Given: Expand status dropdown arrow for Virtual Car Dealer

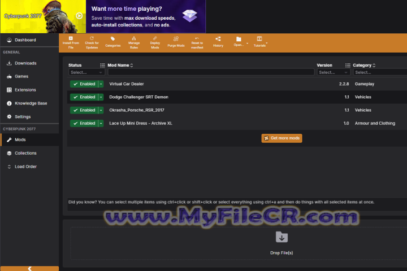Looking at the screenshot, I should click(x=101, y=84).
